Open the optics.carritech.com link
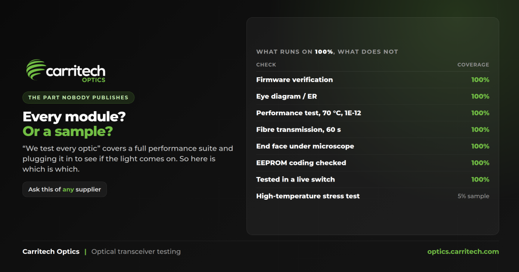 pos(463,252)
